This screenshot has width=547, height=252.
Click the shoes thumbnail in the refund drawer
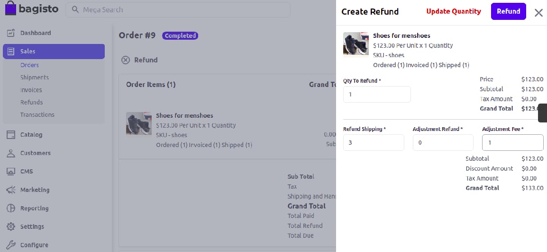[356, 44]
